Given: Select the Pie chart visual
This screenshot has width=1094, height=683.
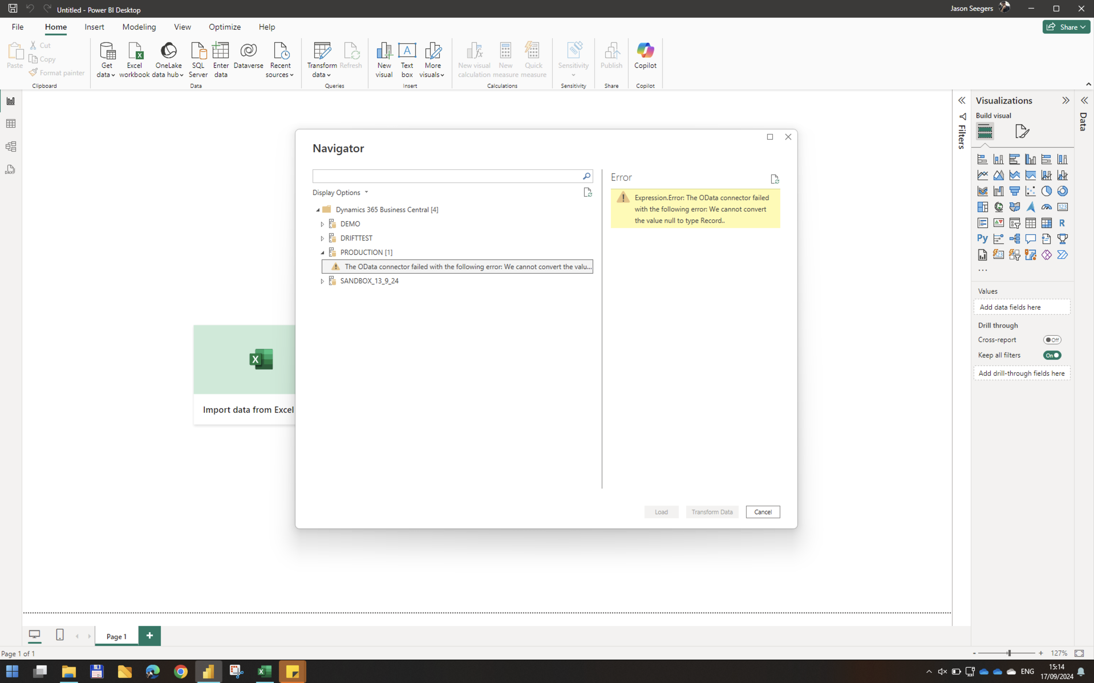Looking at the screenshot, I should pyautogui.click(x=1046, y=191).
